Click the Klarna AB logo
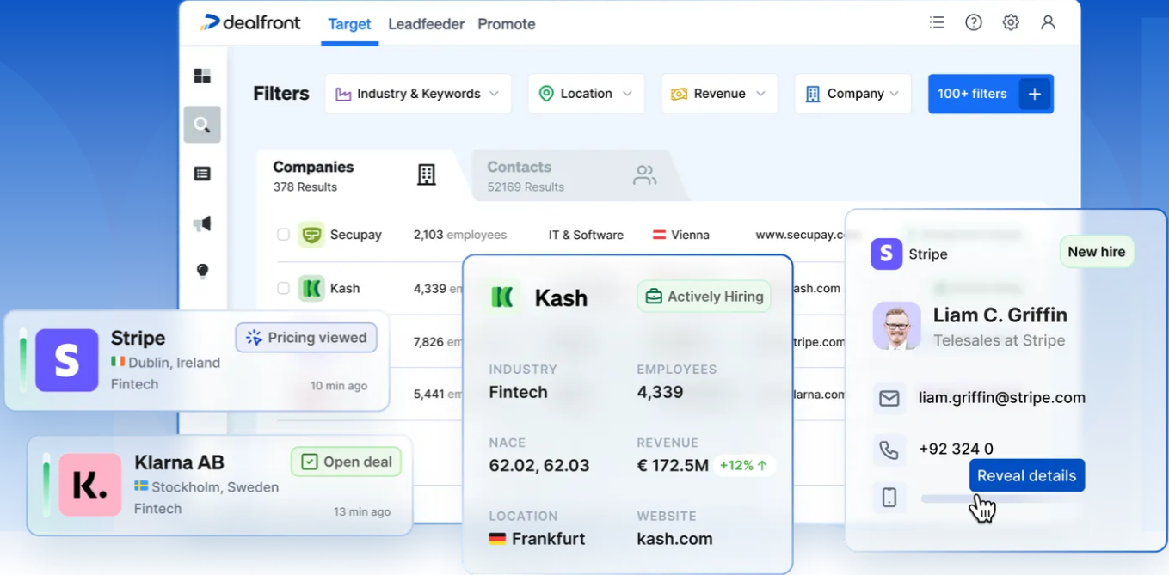The height and width of the screenshot is (575, 1169). click(x=90, y=485)
